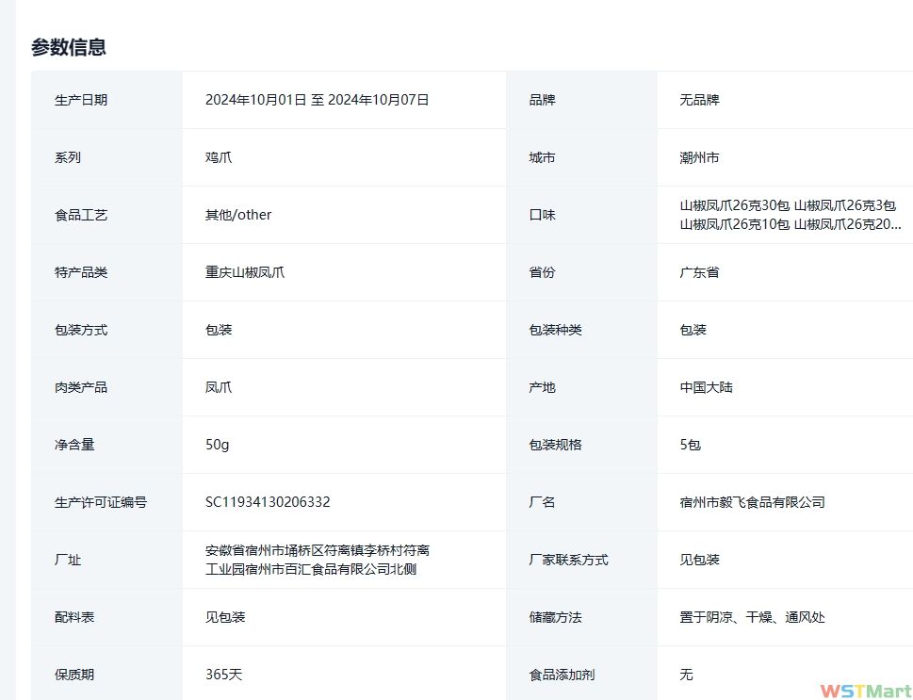Click the 品牌 label cell
The width and height of the screenshot is (913, 700).
click(x=543, y=100)
